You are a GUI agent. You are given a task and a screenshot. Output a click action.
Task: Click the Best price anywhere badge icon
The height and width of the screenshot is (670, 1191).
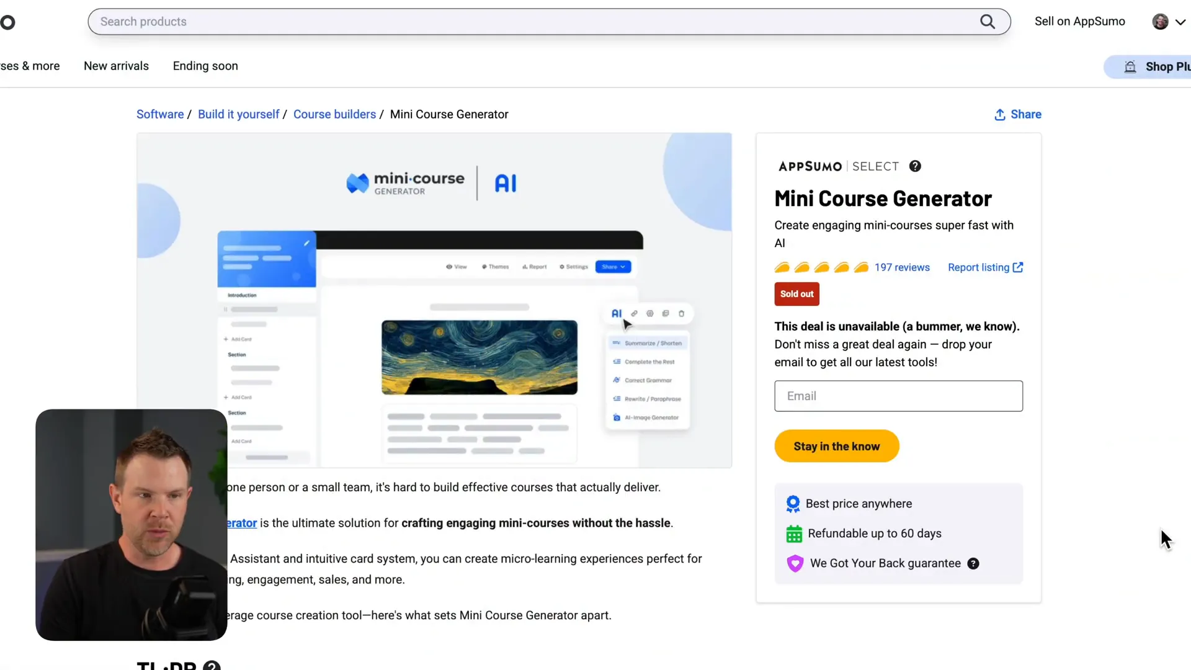click(793, 504)
